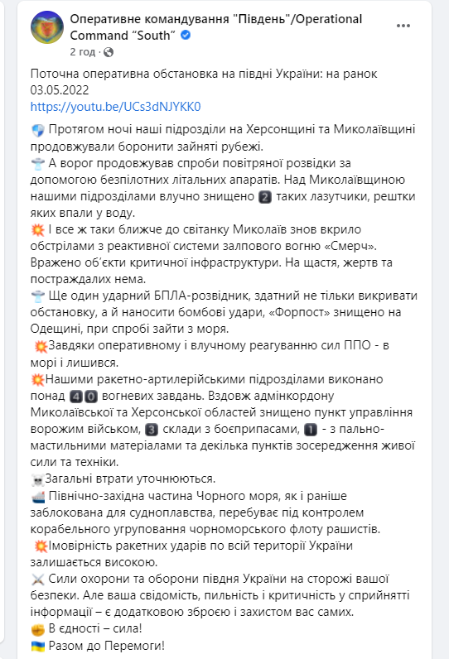Open the "2 год" post timestamp
This screenshot has width=449, height=659.
point(82,51)
